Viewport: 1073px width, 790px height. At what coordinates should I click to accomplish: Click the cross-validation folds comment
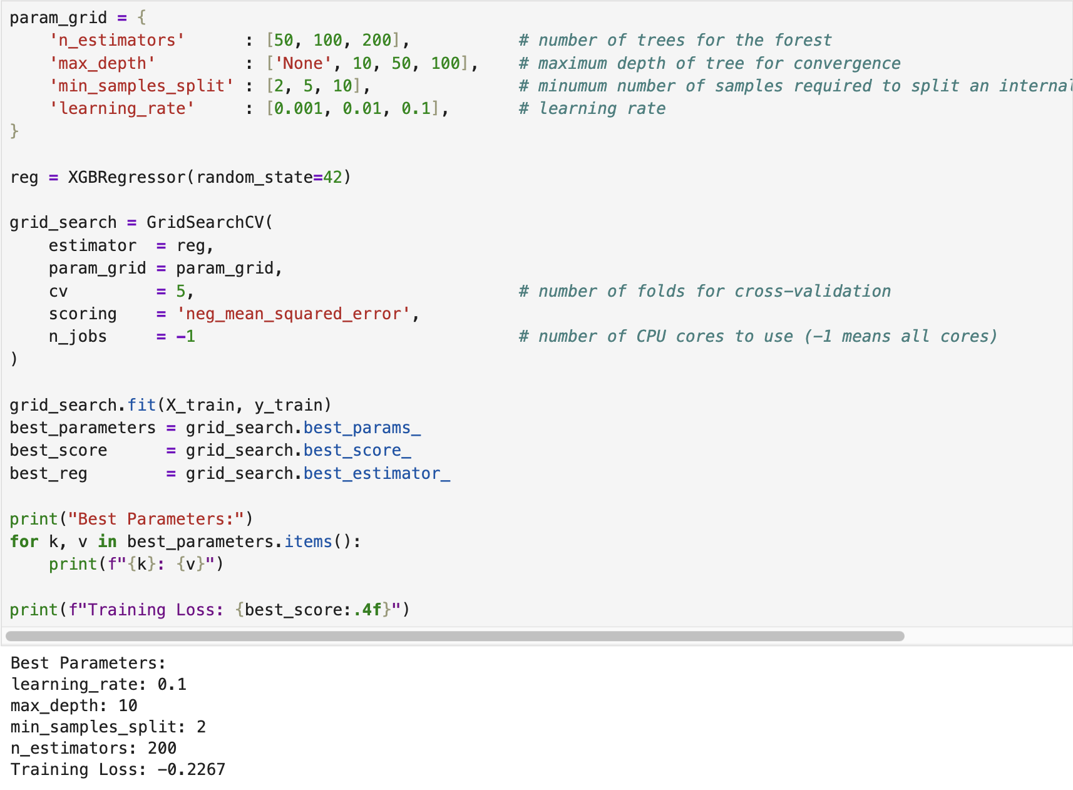(x=704, y=292)
